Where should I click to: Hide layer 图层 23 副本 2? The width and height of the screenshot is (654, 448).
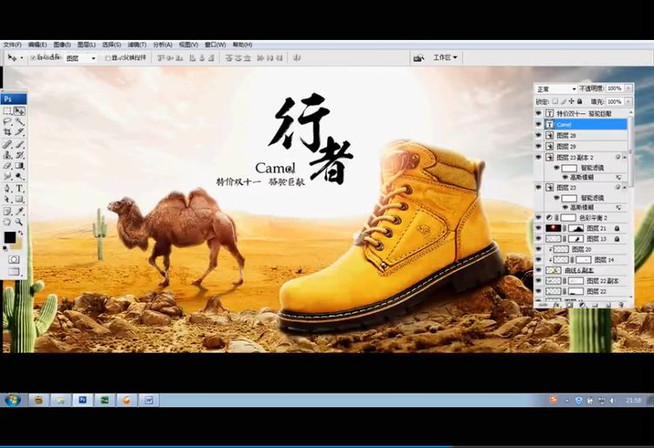pos(539,157)
